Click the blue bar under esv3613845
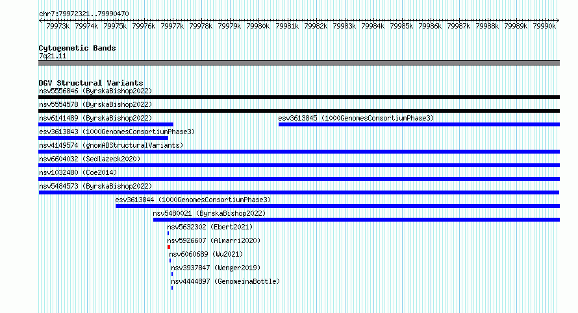This screenshot has height=313, width=578. pos(419,124)
